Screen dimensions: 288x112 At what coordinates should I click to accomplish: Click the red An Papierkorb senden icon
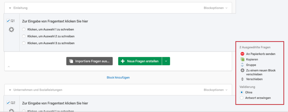(242, 54)
